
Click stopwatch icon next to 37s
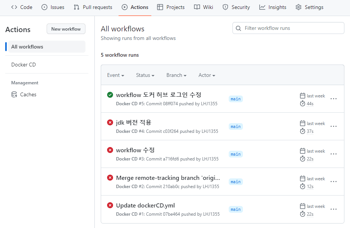[x=303, y=131]
